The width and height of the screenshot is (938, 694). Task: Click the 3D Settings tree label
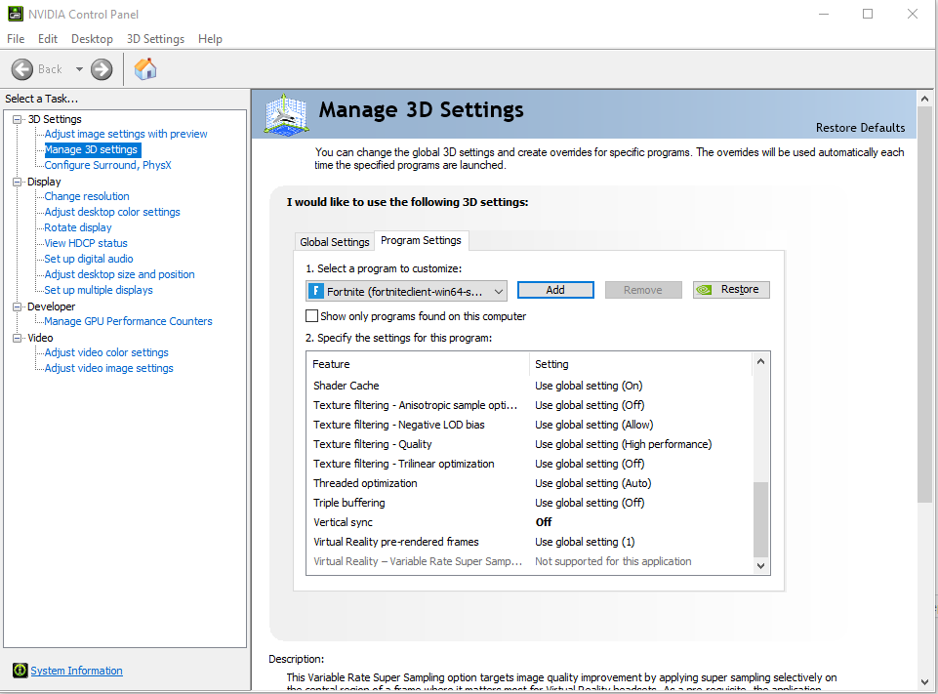pyautogui.click(x=55, y=119)
